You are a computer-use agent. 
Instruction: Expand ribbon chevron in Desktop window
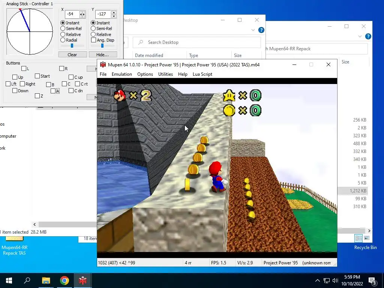click(253, 30)
